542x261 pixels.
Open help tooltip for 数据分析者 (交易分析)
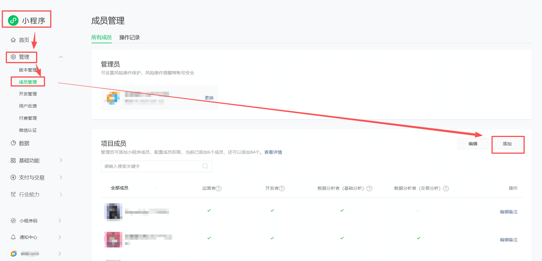coord(446,188)
